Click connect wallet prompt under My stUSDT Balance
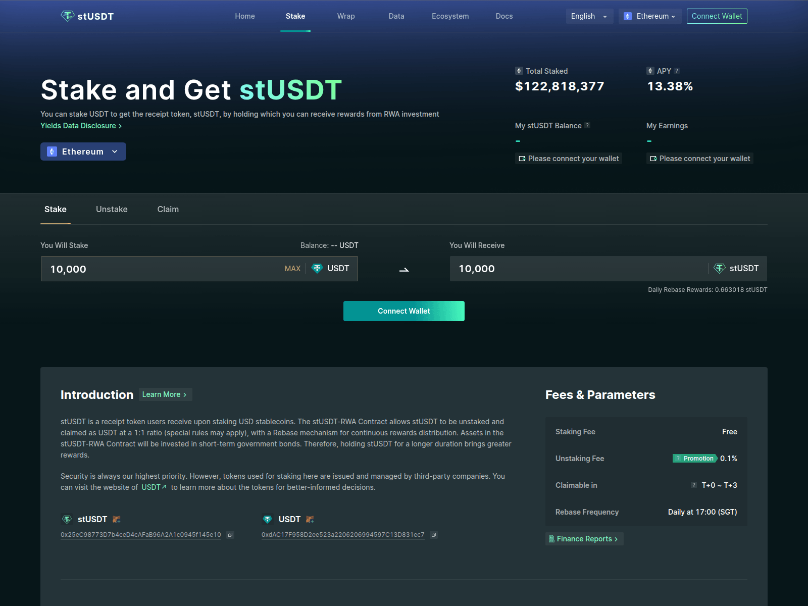Viewport: 808px width, 606px height. [568, 159]
